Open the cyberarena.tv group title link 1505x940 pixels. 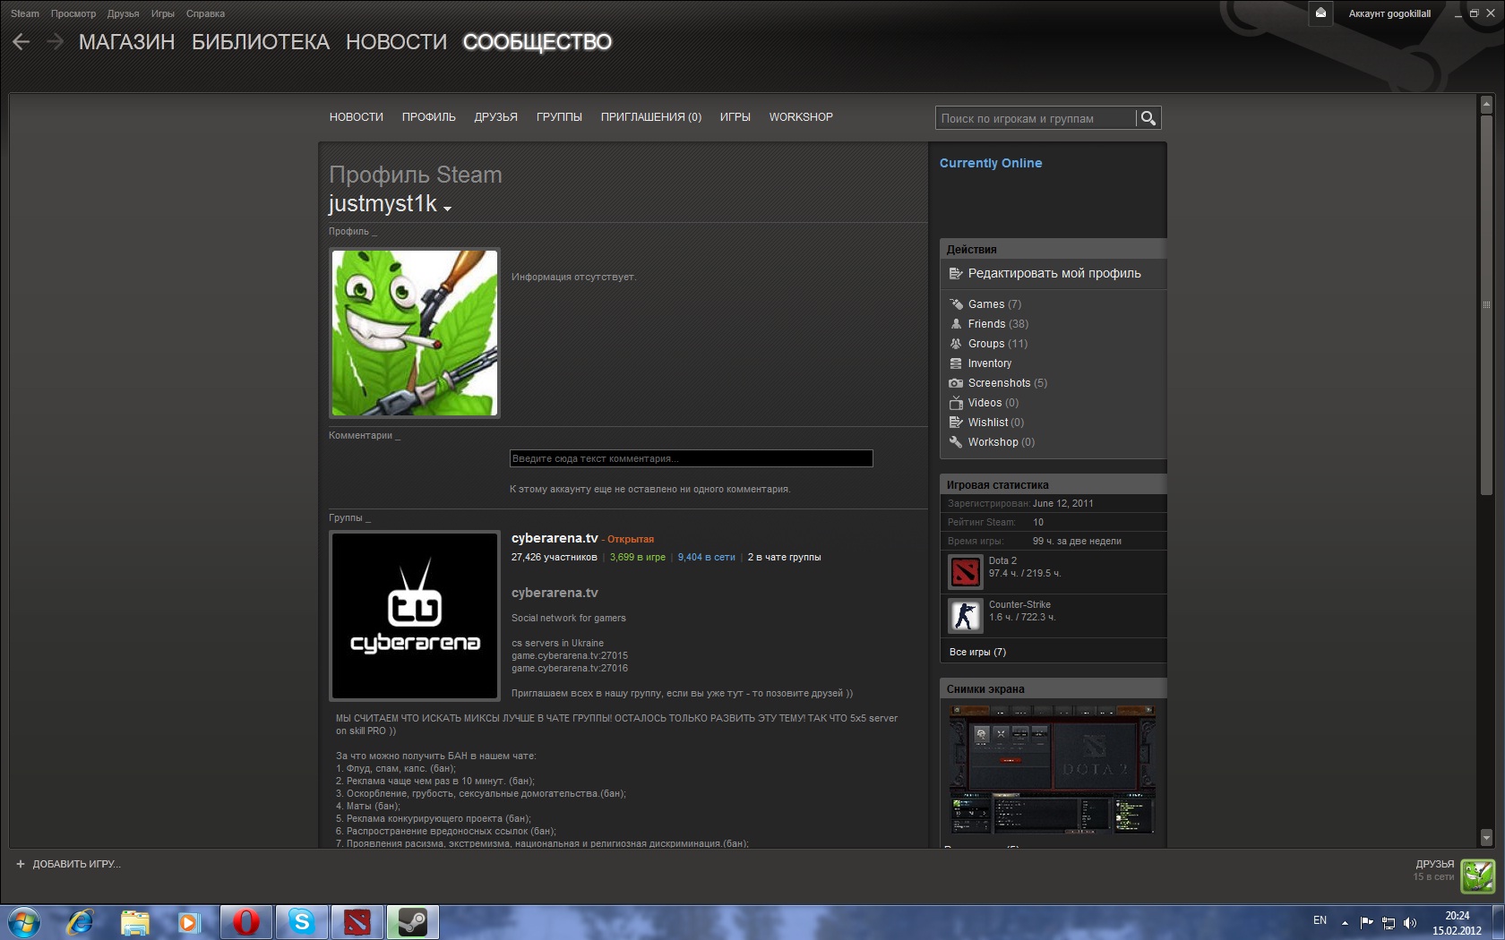tap(555, 538)
